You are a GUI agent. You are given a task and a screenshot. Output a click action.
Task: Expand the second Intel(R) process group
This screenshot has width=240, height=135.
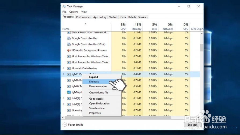[64, 104]
